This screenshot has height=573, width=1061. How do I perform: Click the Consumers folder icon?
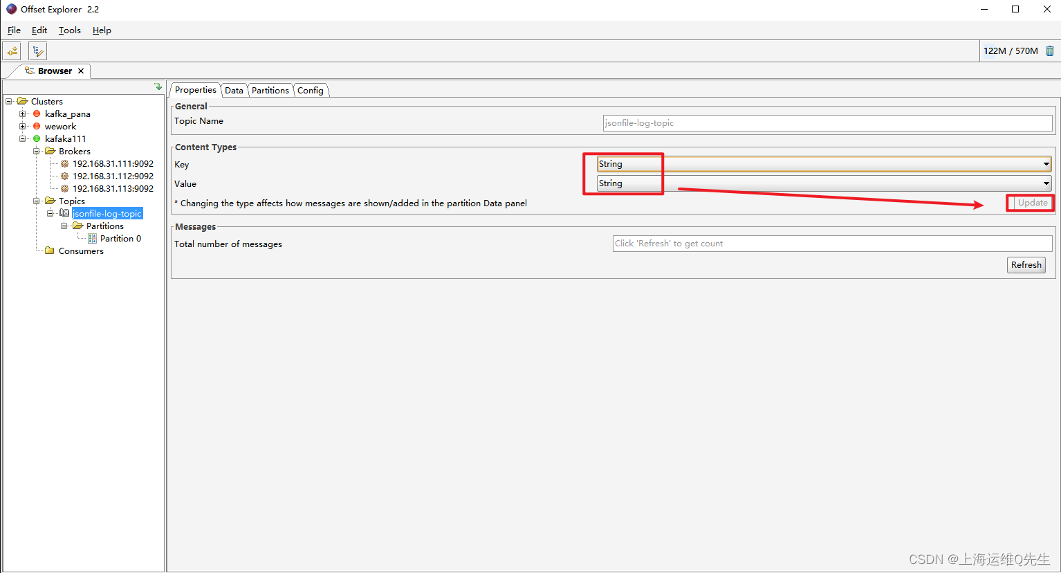click(x=50, y=251)
